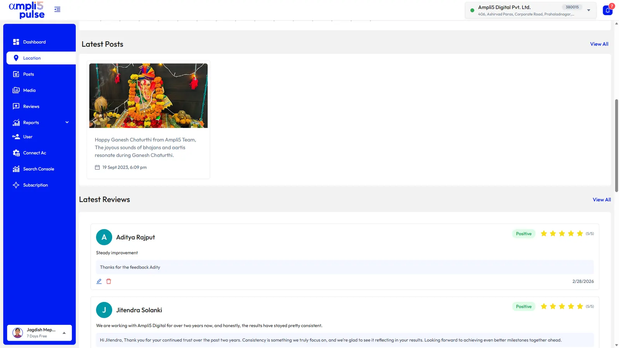Click View All for Latest Posts
Screen dimensions: 619x348
tap(599, 44)
